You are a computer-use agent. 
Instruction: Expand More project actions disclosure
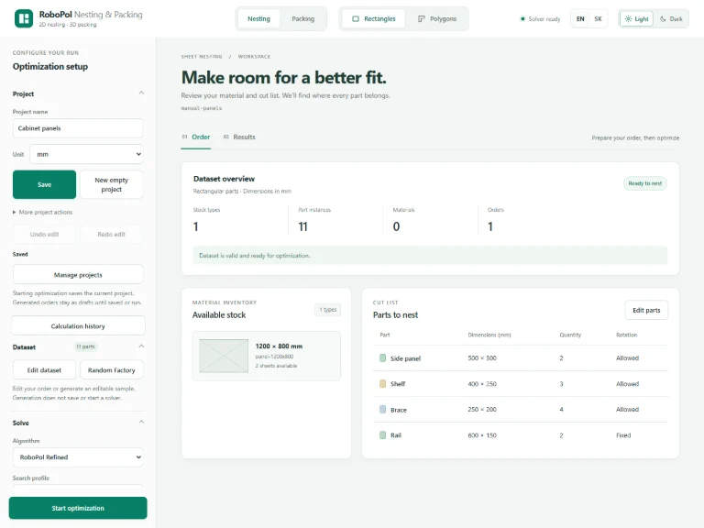click(43, 212)
